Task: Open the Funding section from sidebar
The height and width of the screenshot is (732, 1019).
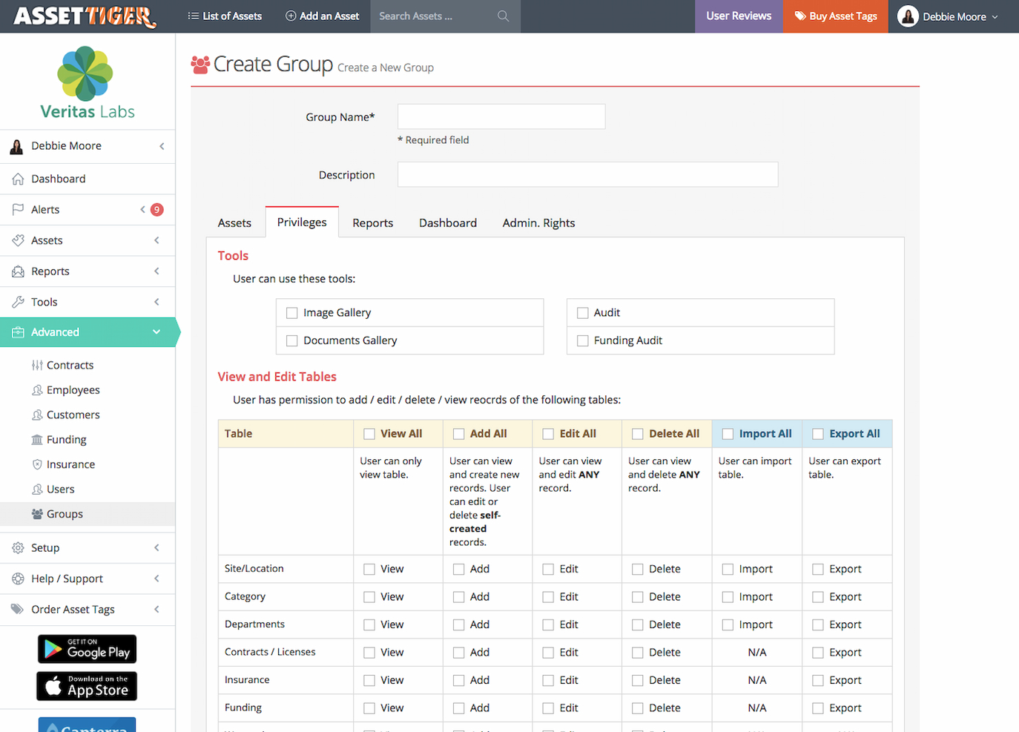Action: [37, 439]
